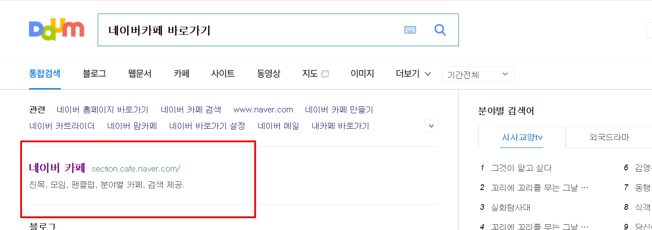Image resolution: width=652 pixels, height=230 pixels.
Task: Open the 네이버 카페 result title
Action: [57, 168]
